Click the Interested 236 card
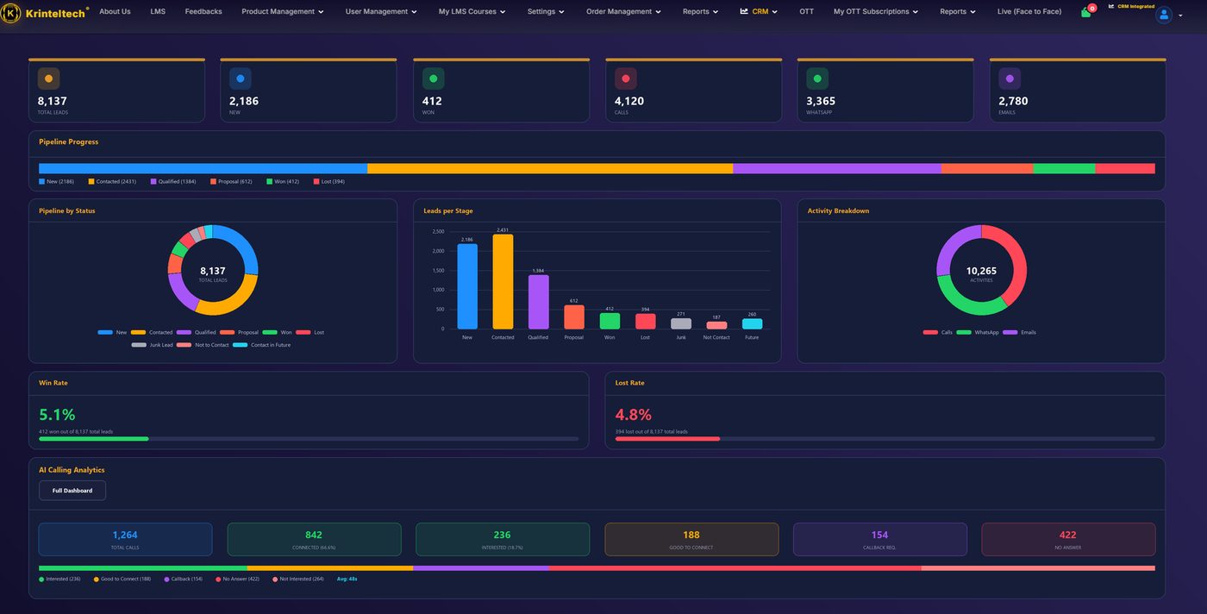Screen dimensions: 1207x614 (x=503, y=539)
